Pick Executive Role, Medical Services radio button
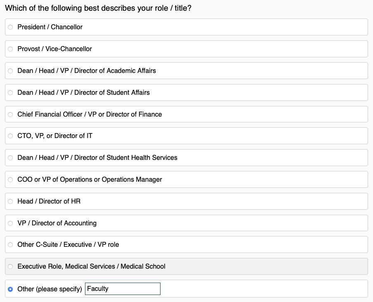The height and width of the screenshot is (302, 373). point(11,267)
